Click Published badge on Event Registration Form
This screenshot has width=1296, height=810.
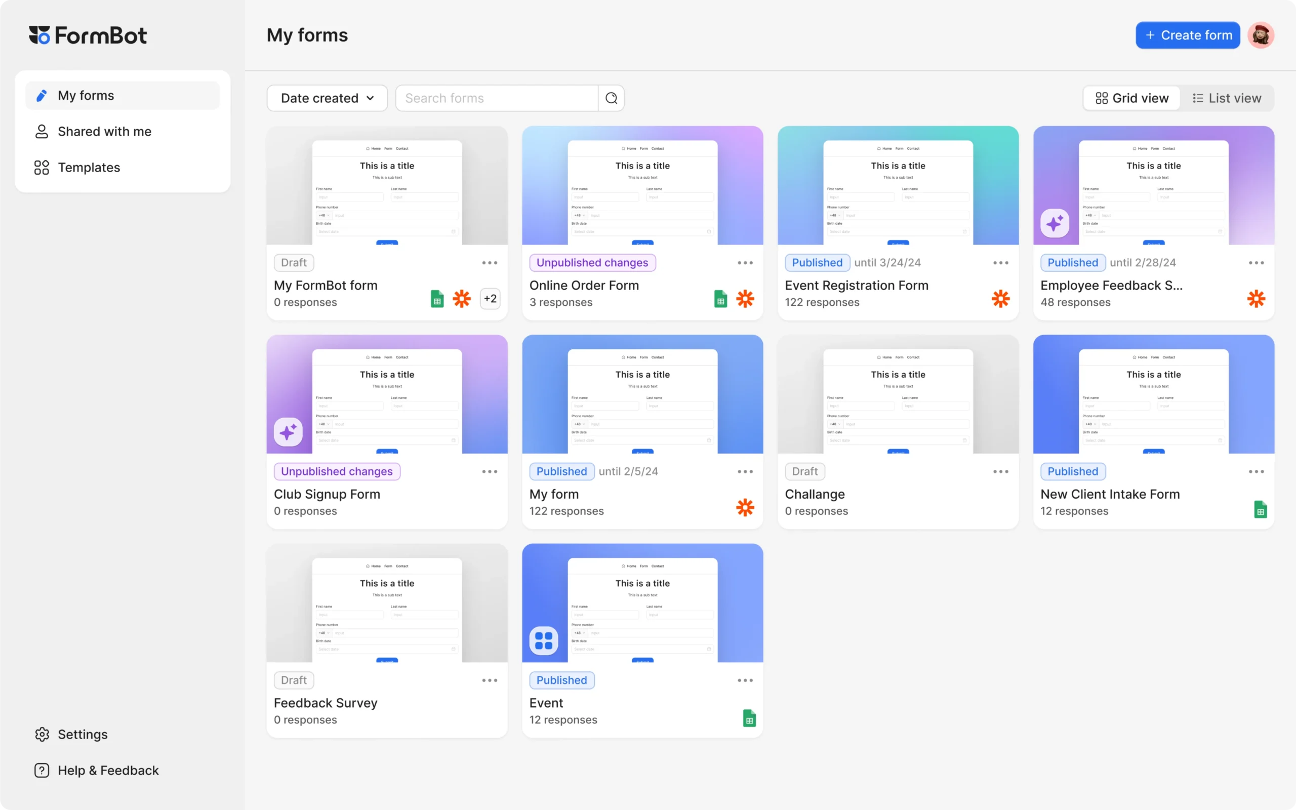coord(817,263)
